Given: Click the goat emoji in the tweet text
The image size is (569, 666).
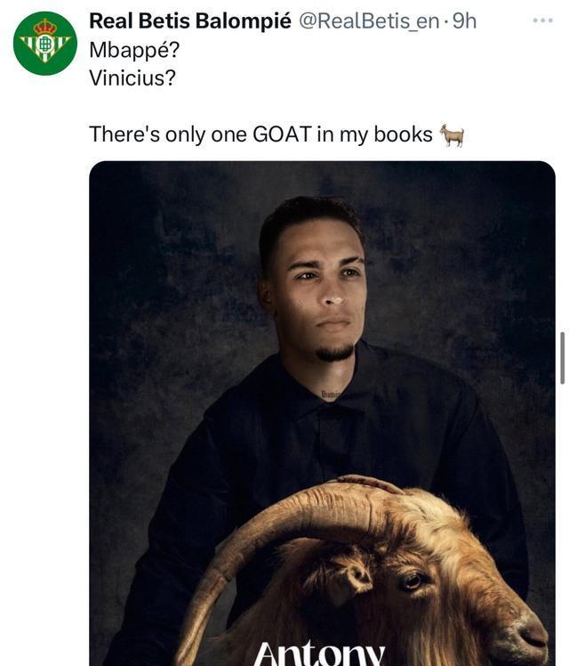Looking at the screenshot, I should coord(453,135).
